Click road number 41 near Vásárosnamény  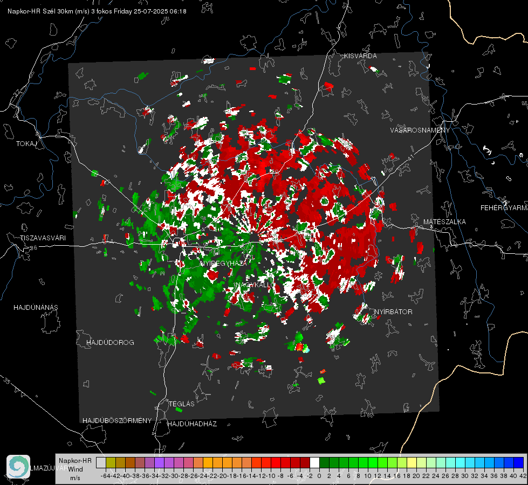(x=410, y=157)
